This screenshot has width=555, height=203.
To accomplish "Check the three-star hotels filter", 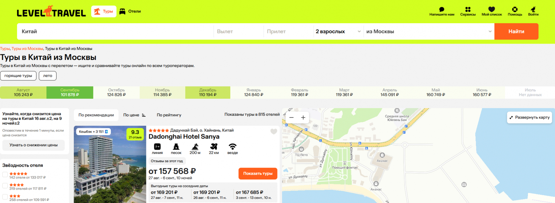I will pos(5,197).
